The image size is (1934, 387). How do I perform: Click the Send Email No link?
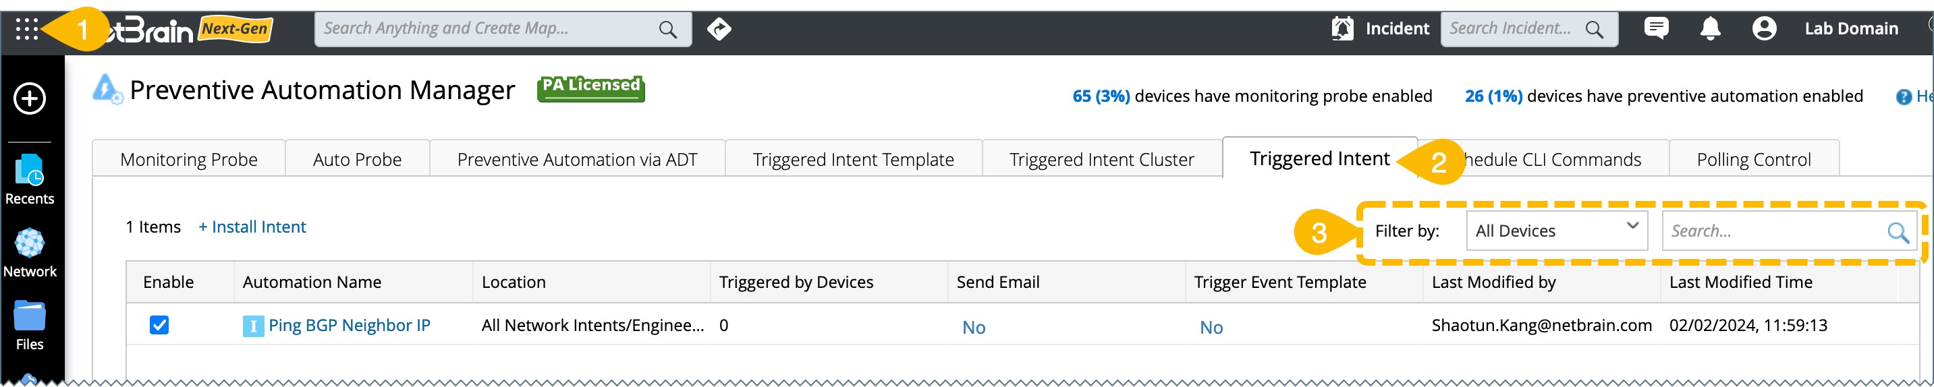(x=974, y=328)
